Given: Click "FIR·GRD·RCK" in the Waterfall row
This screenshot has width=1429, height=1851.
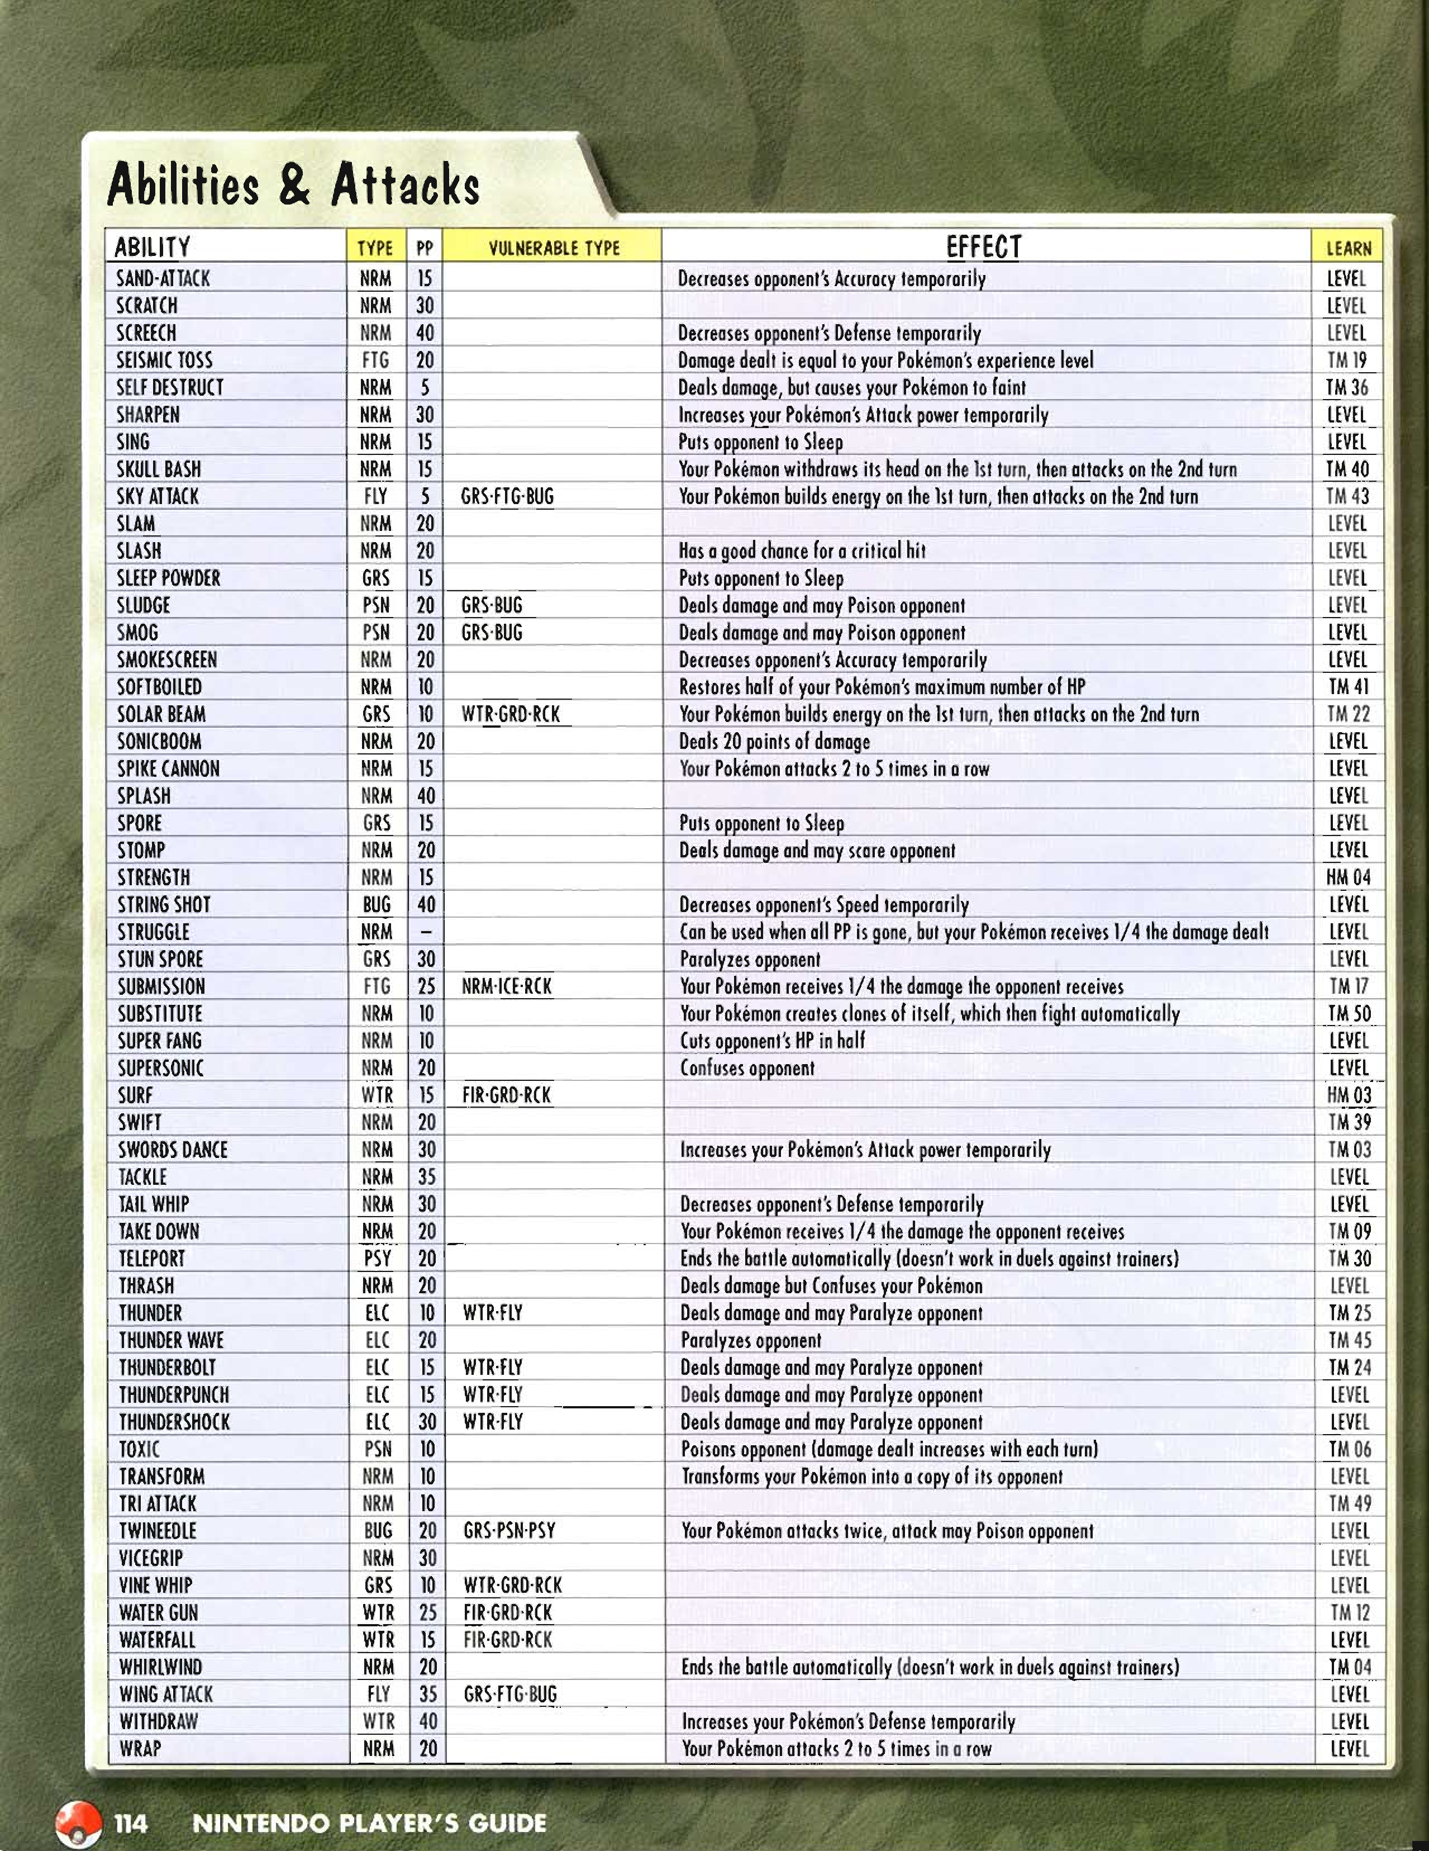Looking at the screenshot, I should tap(507, 1639).
